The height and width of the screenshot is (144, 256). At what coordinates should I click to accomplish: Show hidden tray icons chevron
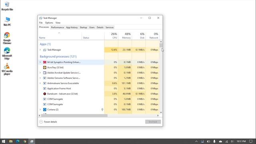196,141
